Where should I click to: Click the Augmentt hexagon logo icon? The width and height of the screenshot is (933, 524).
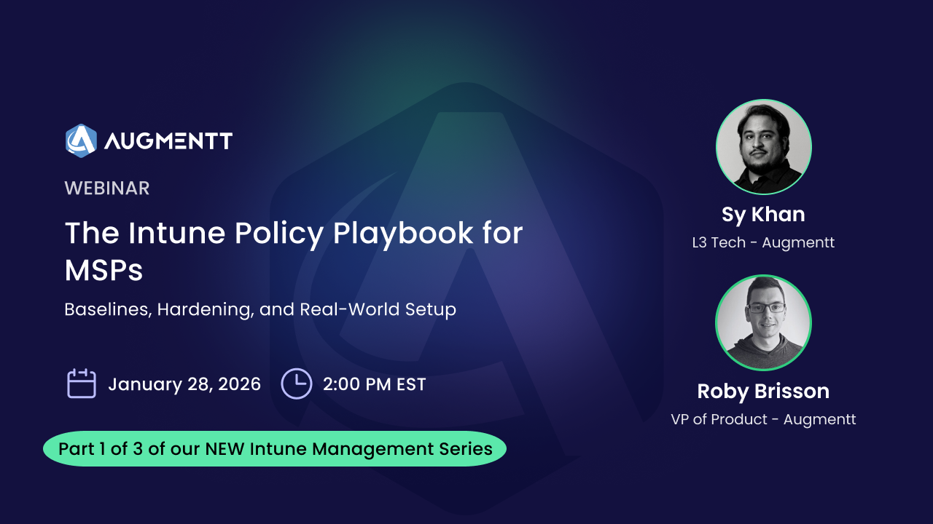(81, 140)
